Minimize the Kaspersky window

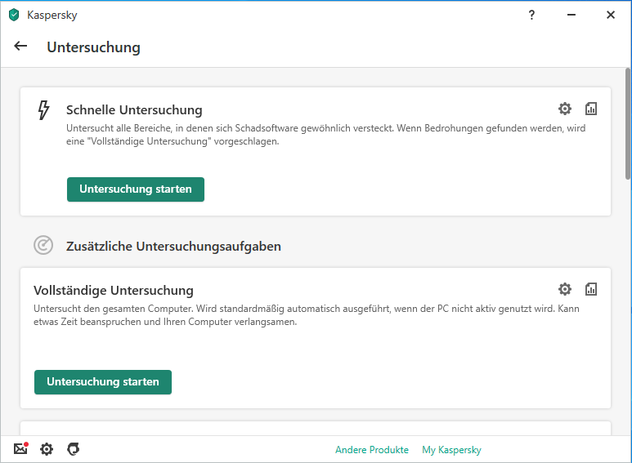571,15
